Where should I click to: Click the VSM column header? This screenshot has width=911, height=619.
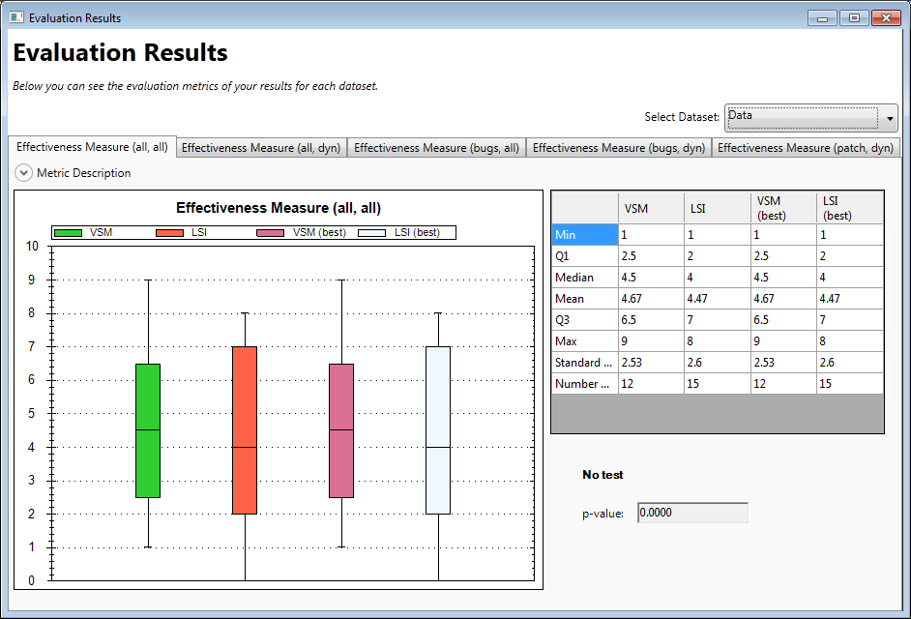pos(651,208)
